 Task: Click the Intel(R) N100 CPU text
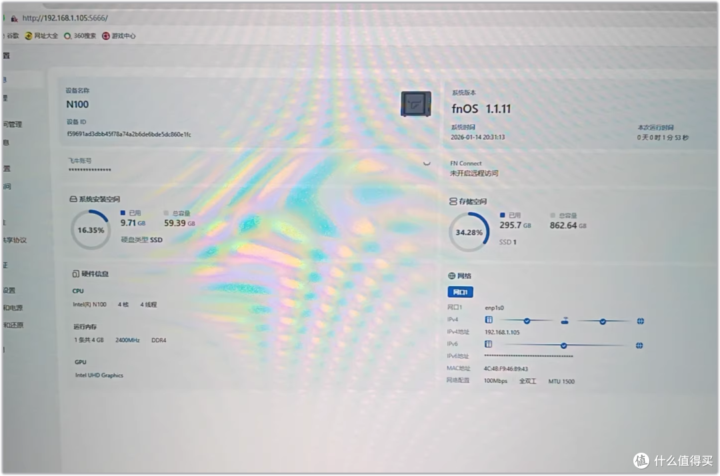tap(89, 304)
